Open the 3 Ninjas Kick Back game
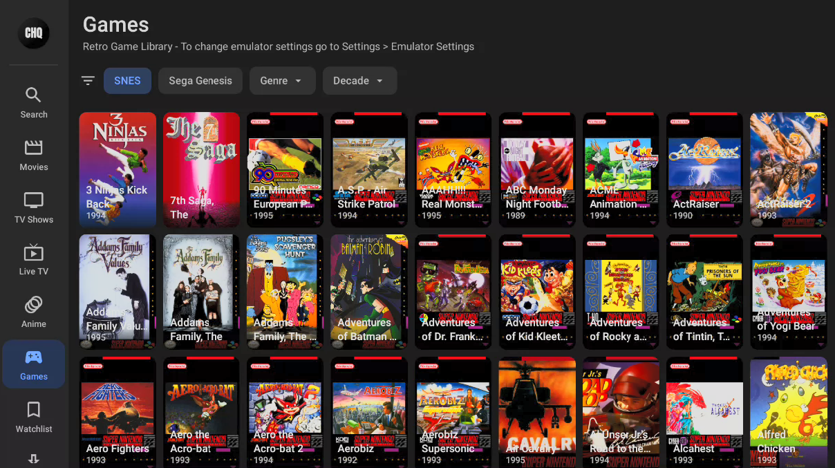This screenshot has width=835, height=468. pyautogui.click(x=117, y=169)
